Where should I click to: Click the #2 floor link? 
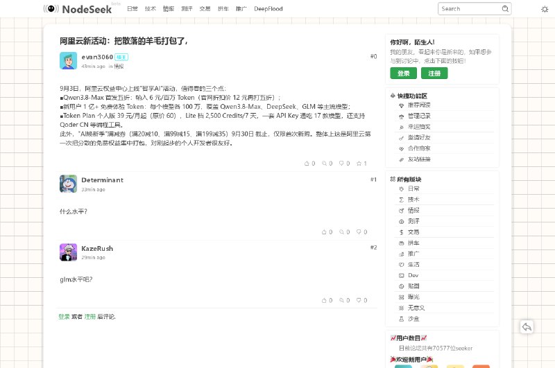coord(373,247)
